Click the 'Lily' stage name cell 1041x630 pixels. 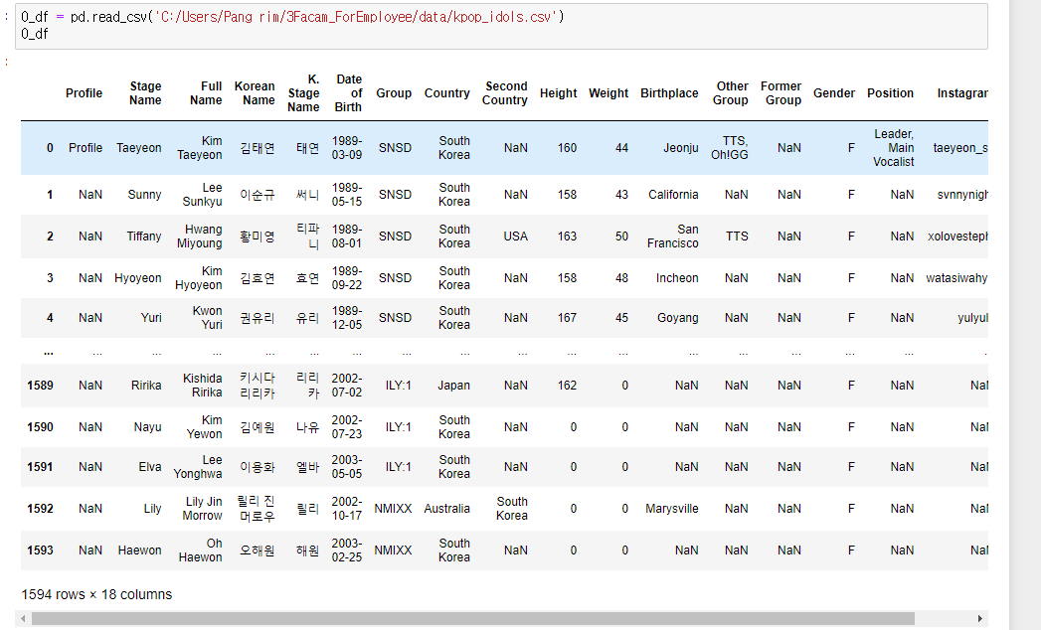[x=153, y=509]
